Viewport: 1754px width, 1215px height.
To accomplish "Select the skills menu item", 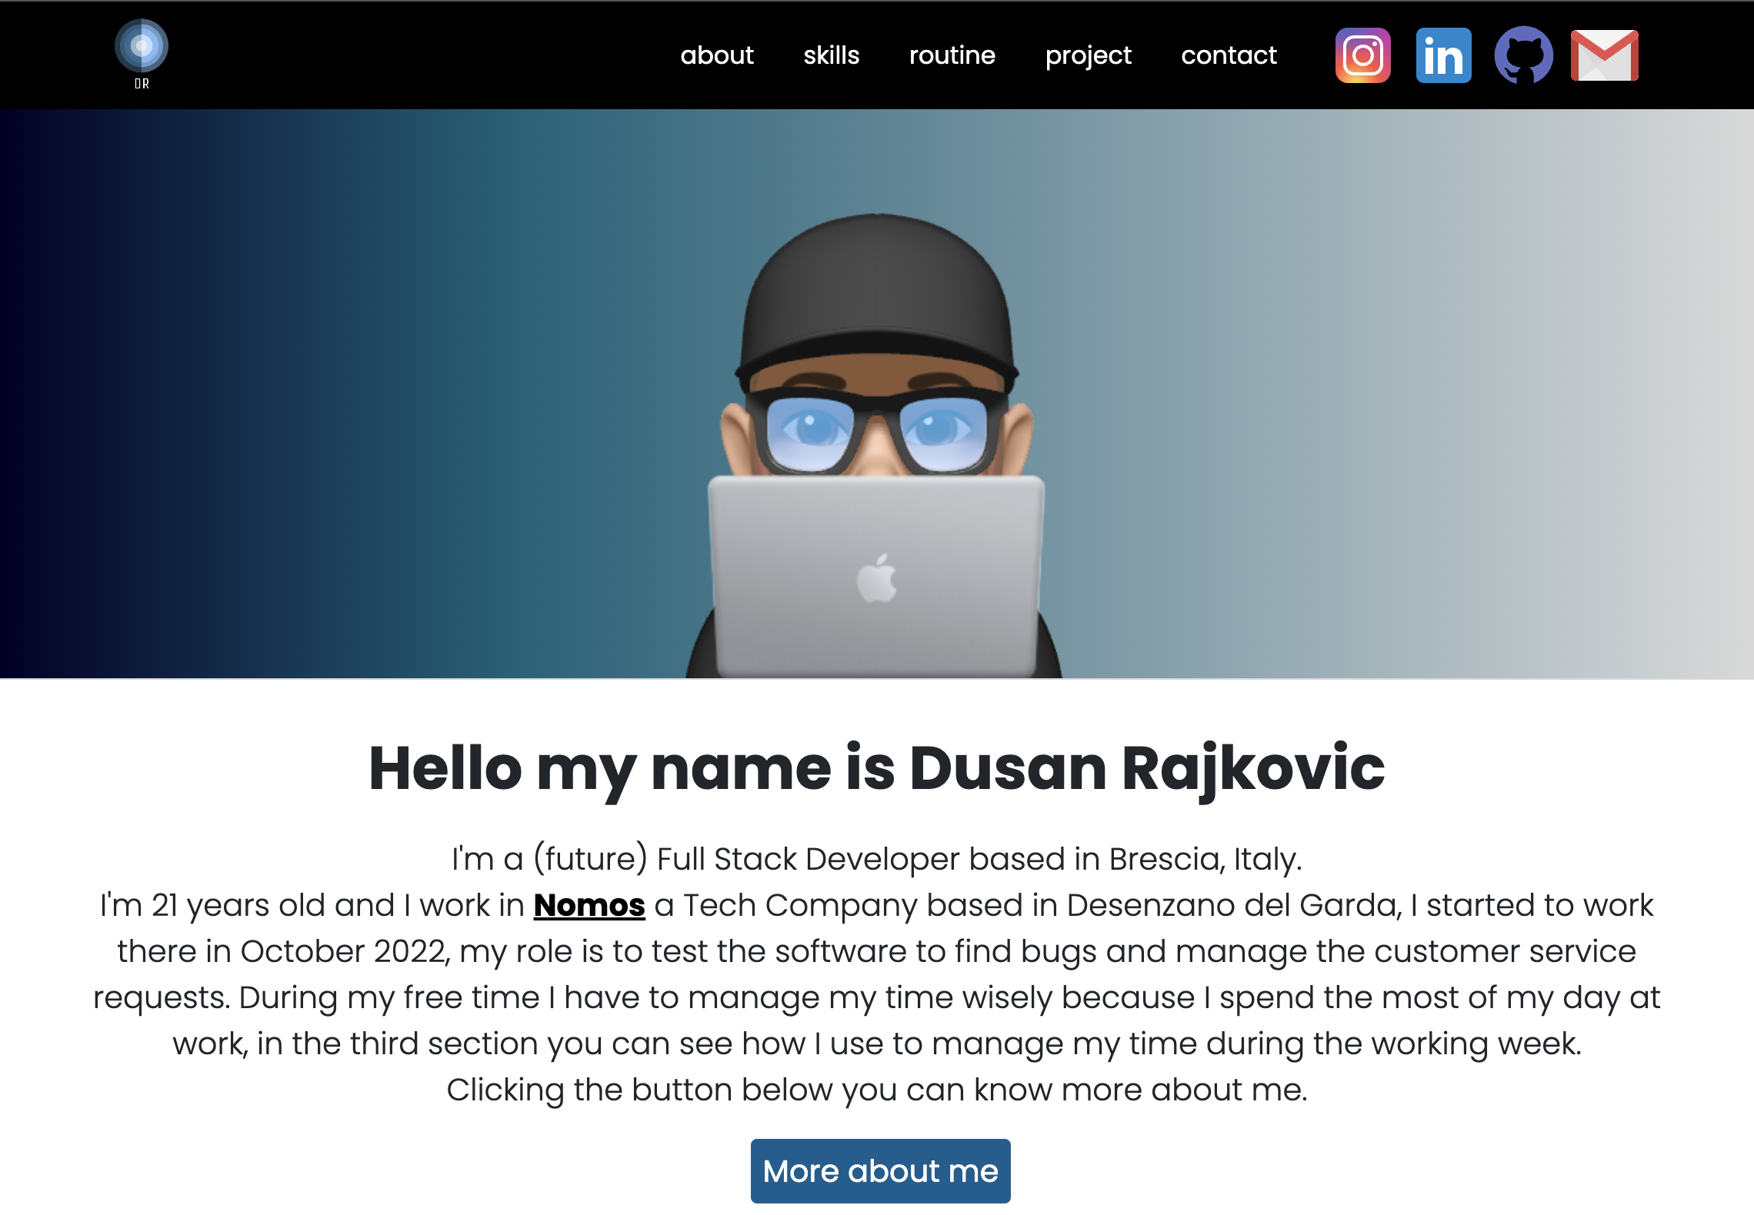I will pos(829,53).
